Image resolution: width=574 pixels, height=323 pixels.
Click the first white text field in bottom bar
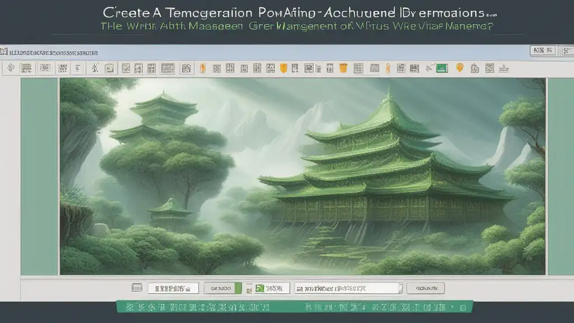173,289
